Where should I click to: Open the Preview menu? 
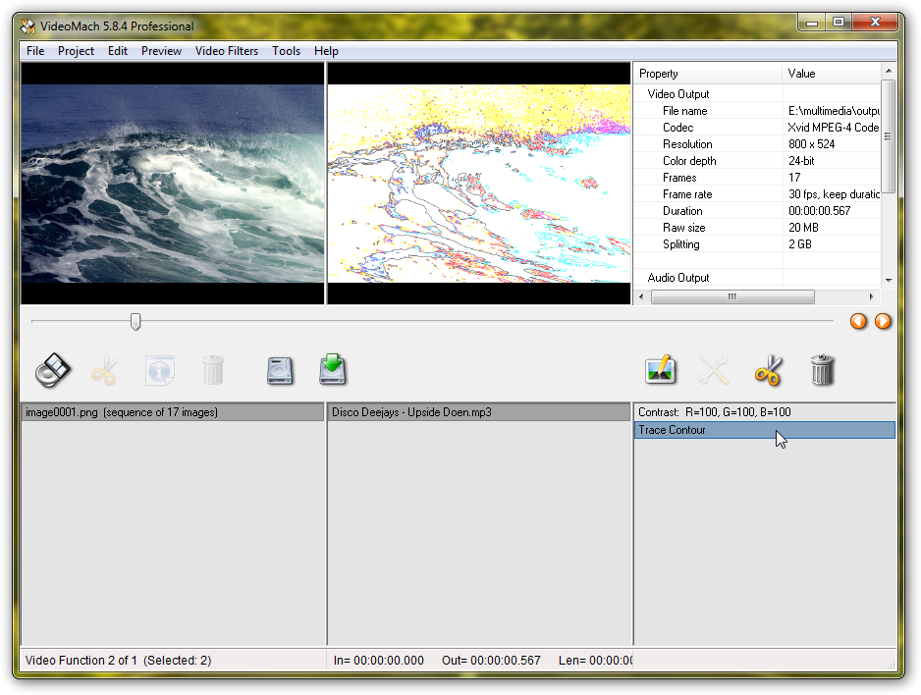[x=161, y=51]
